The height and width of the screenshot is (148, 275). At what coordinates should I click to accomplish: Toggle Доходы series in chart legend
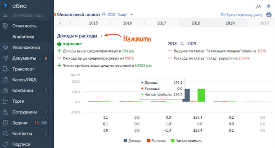133,141
